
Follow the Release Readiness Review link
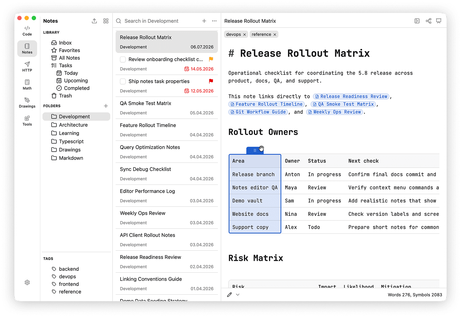351,96
